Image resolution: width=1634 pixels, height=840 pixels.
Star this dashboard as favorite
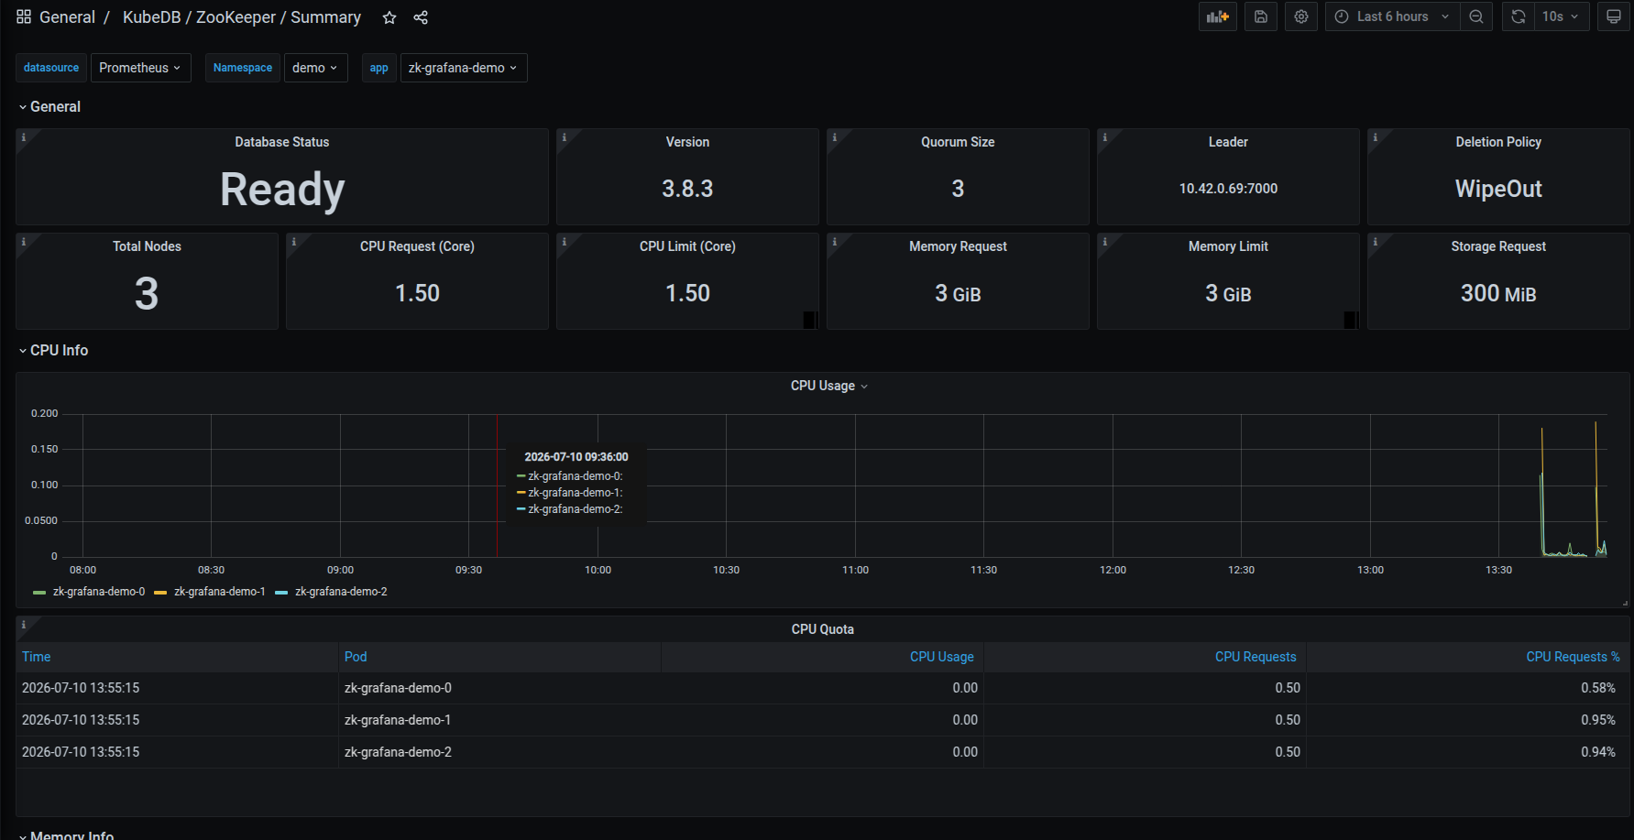[389, 17]
